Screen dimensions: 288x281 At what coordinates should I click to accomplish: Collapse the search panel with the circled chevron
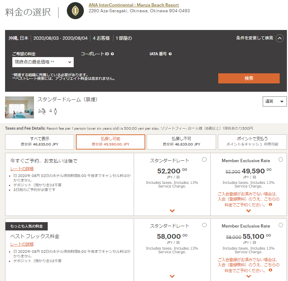coord(279,38)
